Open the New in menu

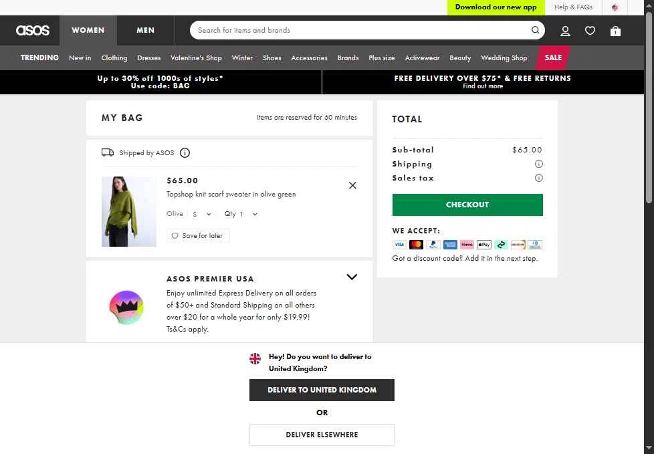pos(80,58)
